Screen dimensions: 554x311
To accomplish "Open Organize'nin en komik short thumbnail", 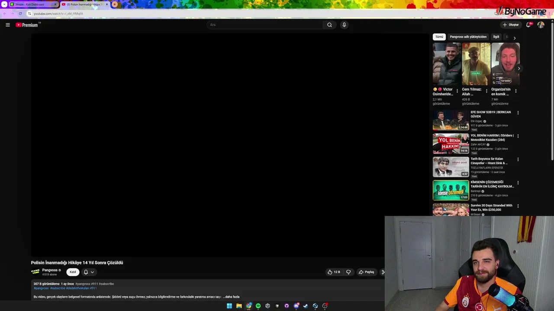I will (506, 64).
